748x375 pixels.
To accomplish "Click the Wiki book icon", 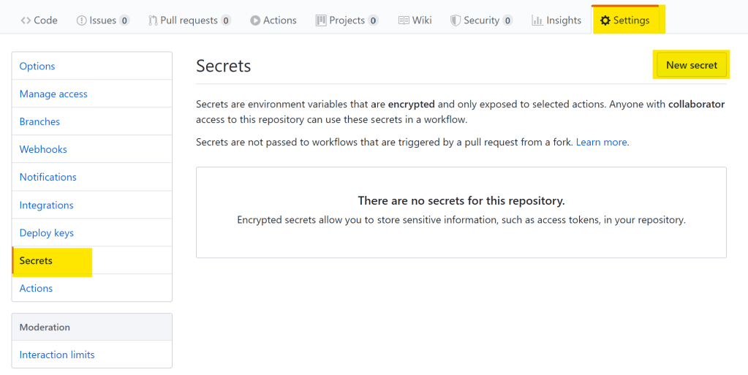I will tap(404, 20).
